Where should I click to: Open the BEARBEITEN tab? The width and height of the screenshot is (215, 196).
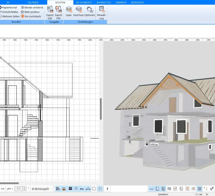coord(104,3)
